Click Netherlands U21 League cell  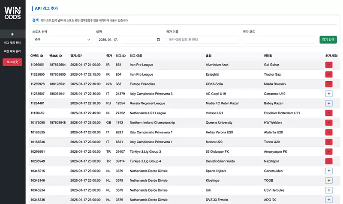coord(147,113)
